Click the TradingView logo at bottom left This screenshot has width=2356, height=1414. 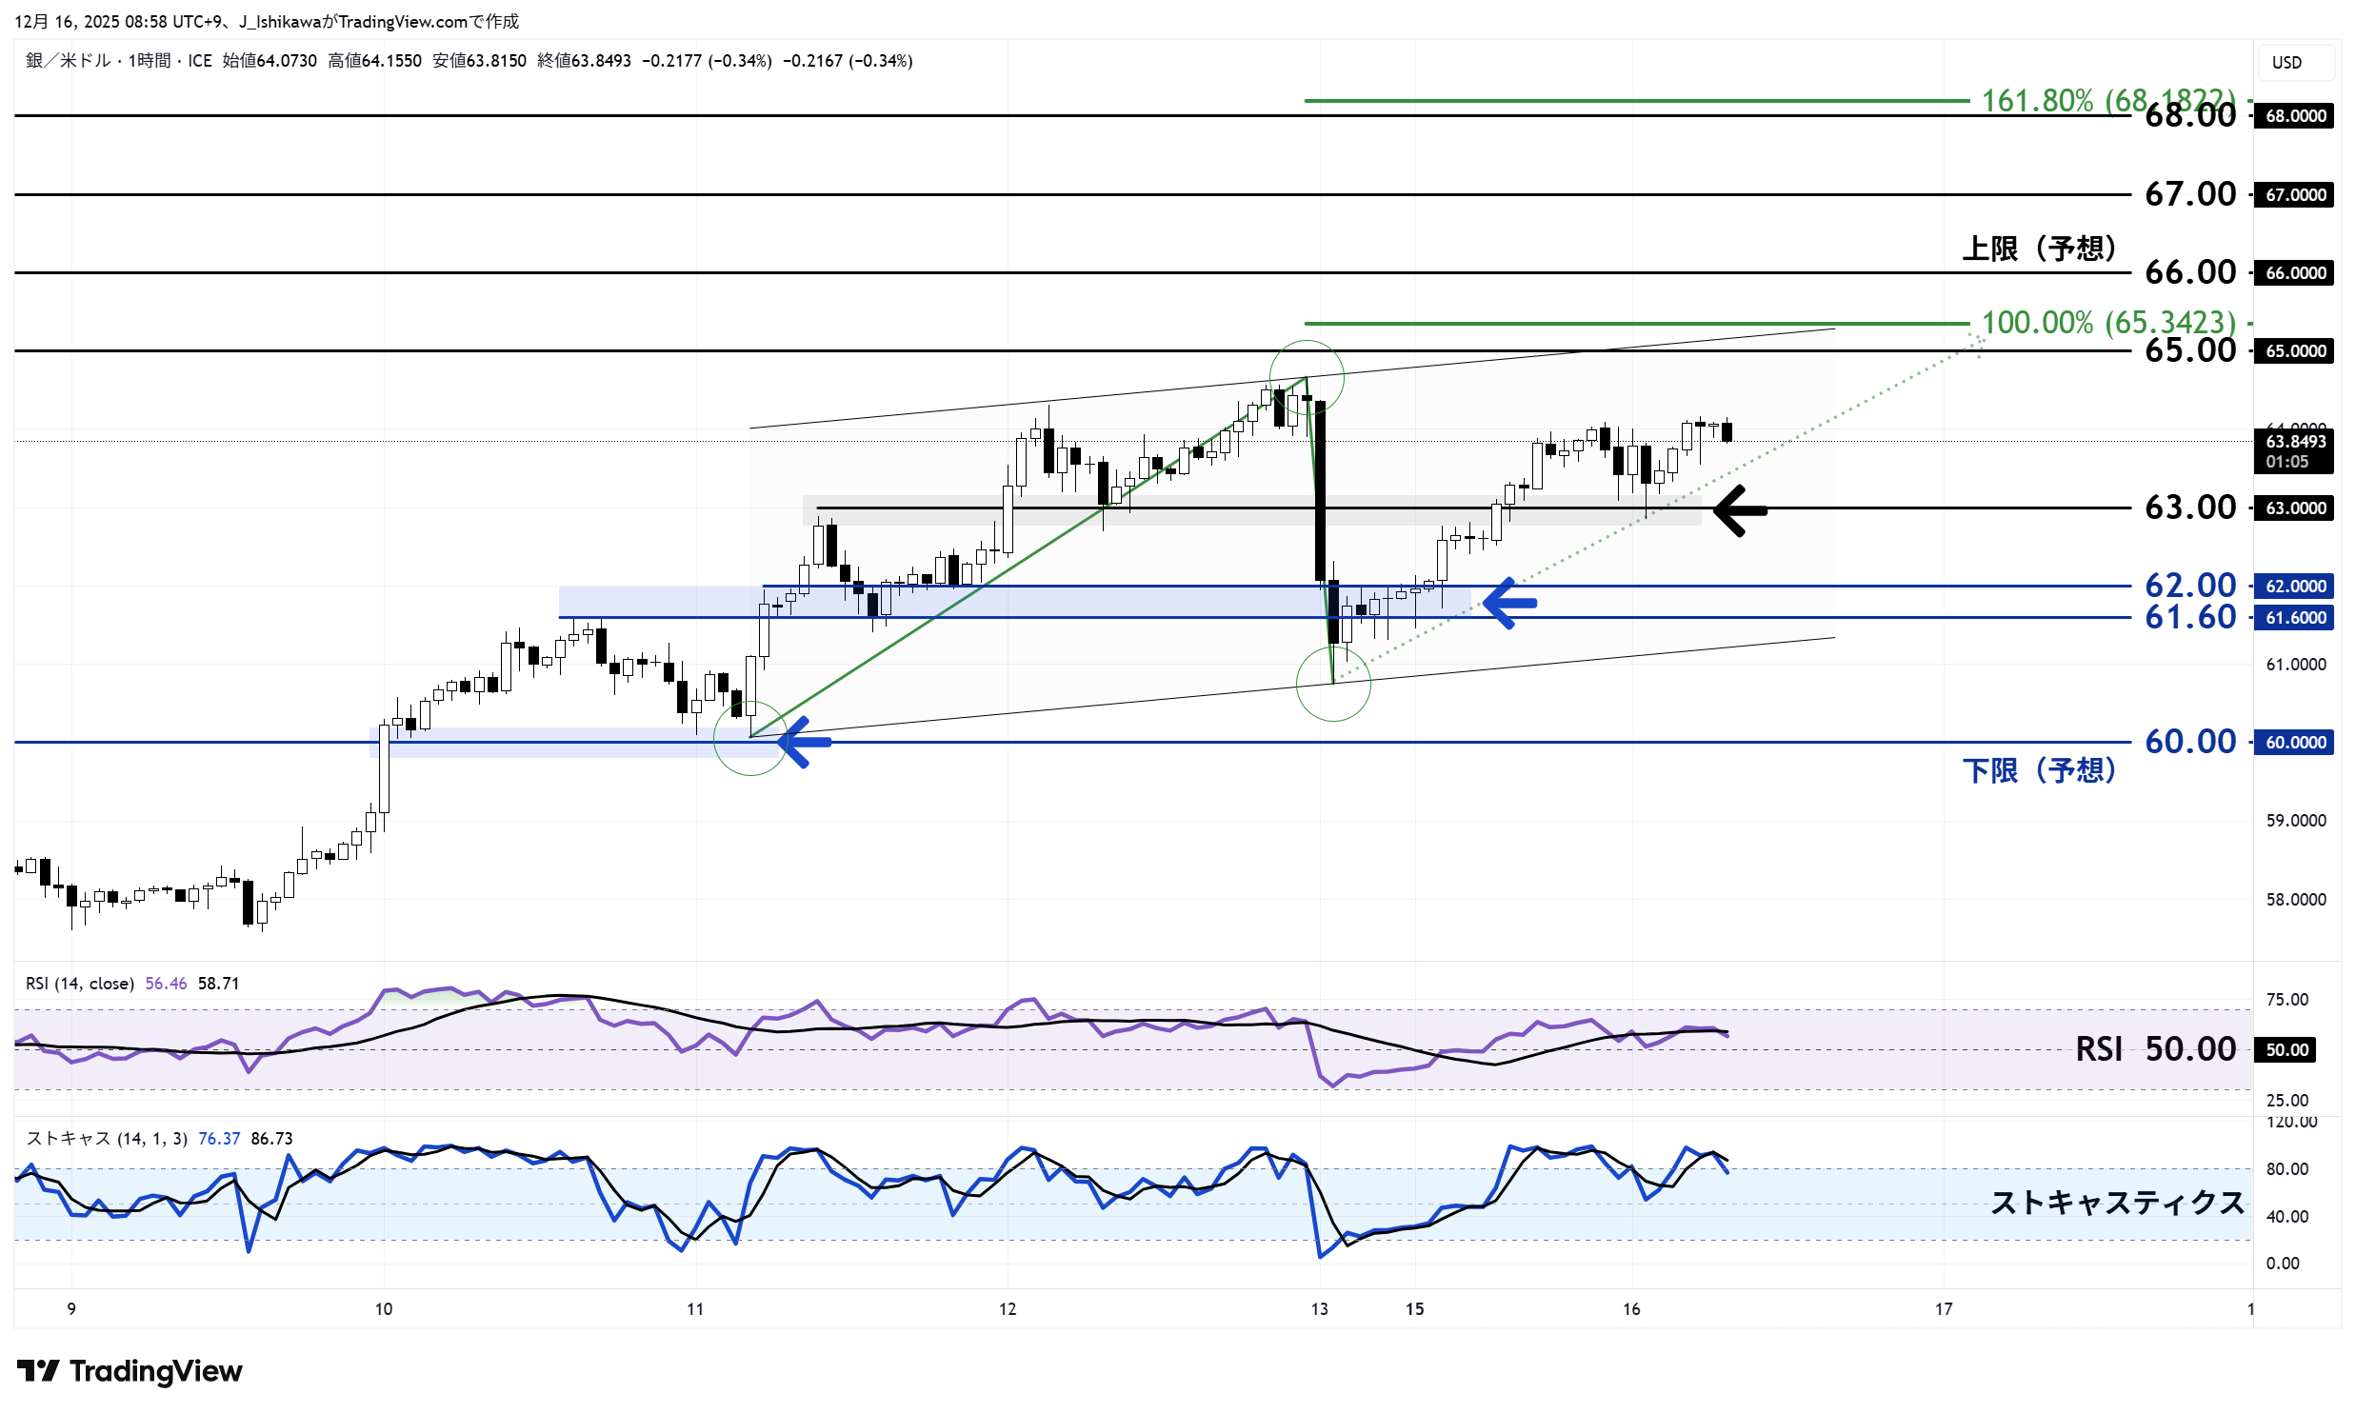tap(129, 1371)
